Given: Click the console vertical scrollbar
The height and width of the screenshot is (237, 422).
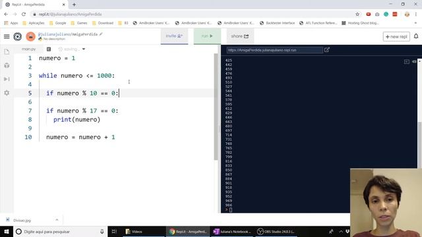Looking at the screenshot, I should point(419,145).
